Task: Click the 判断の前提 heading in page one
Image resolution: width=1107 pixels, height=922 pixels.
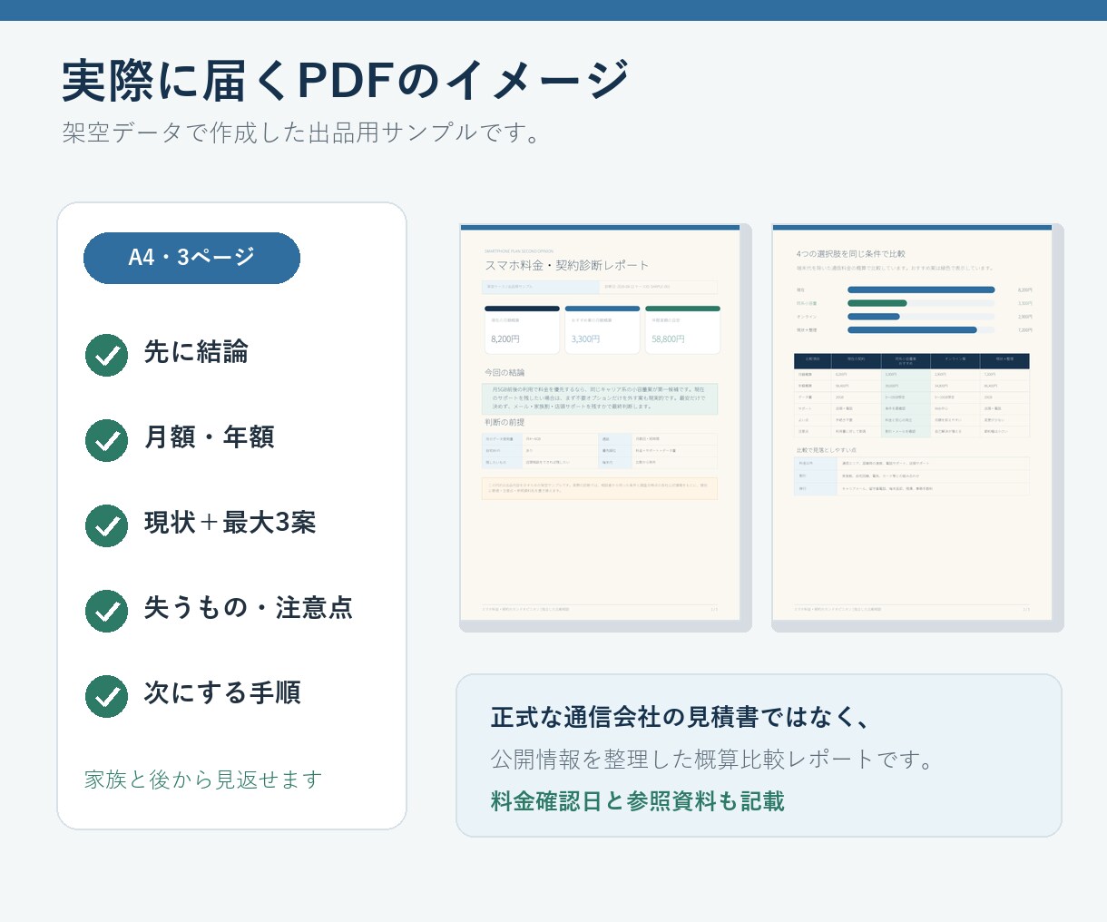Action: point(505,423)
